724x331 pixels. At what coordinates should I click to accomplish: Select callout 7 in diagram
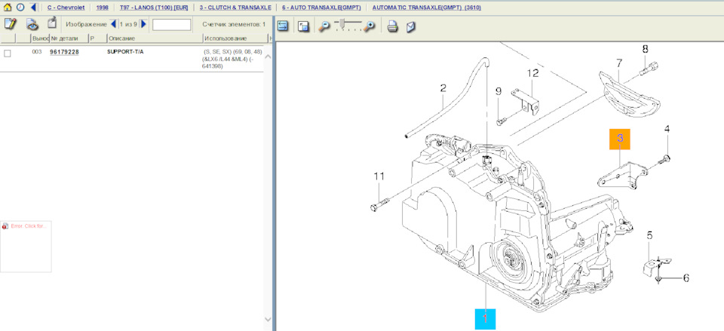tap(619, 63)
